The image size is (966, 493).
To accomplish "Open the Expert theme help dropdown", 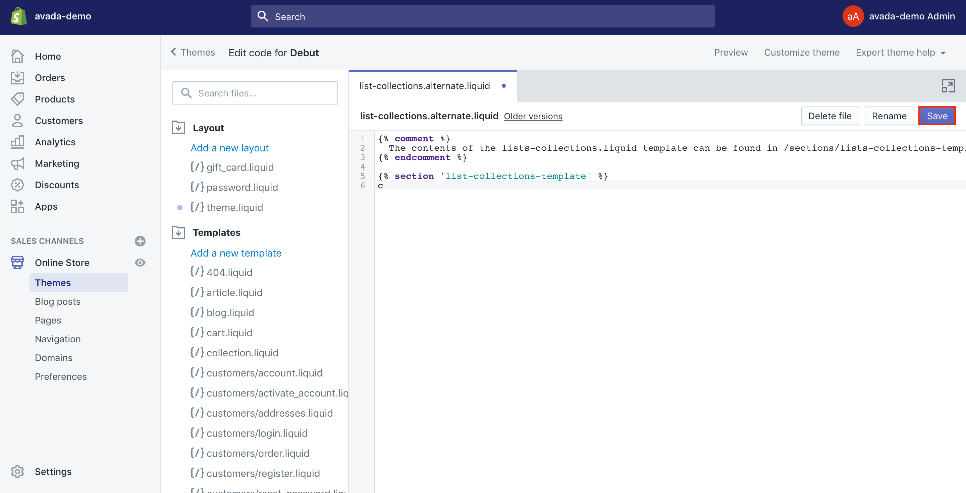I will [901, 52].
